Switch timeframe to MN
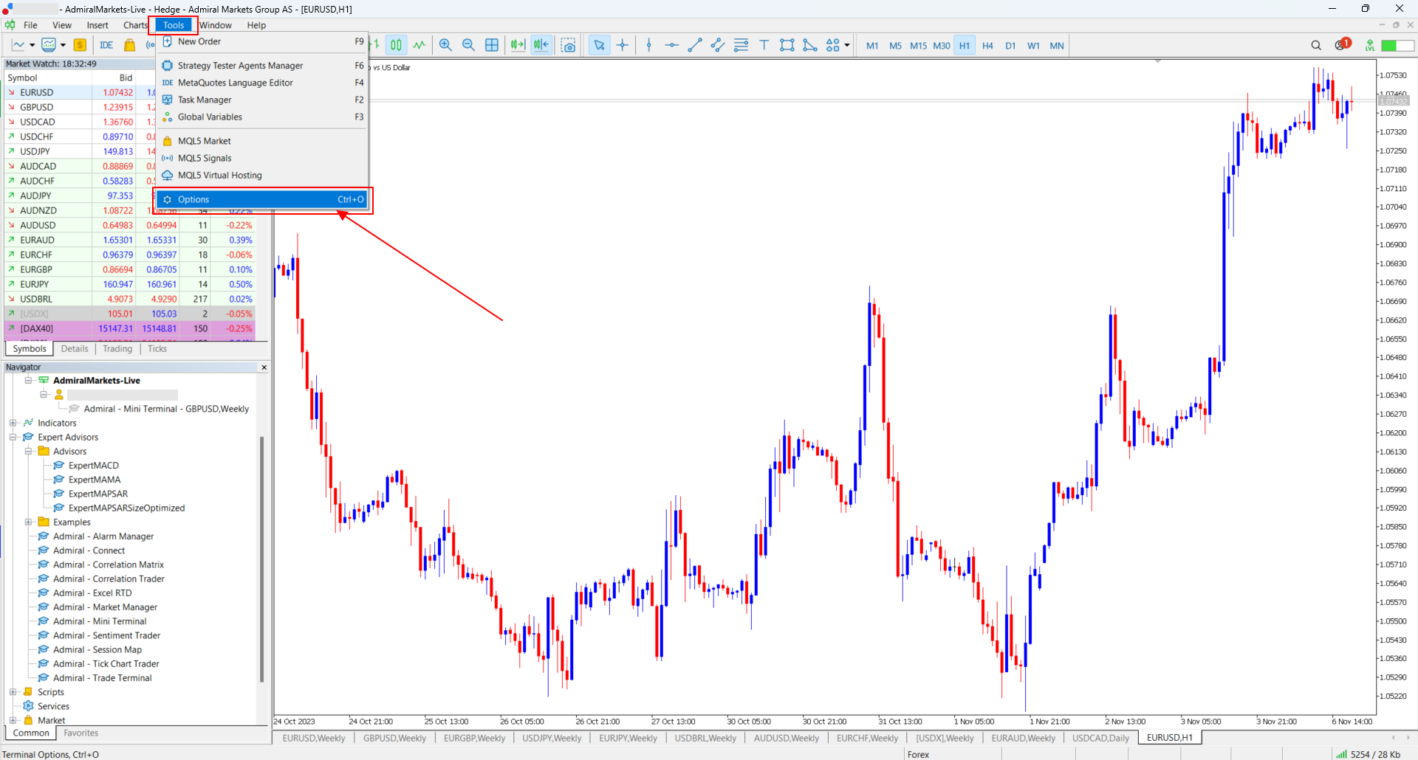Screen dimensions: 1418x760 point(1057,45)
